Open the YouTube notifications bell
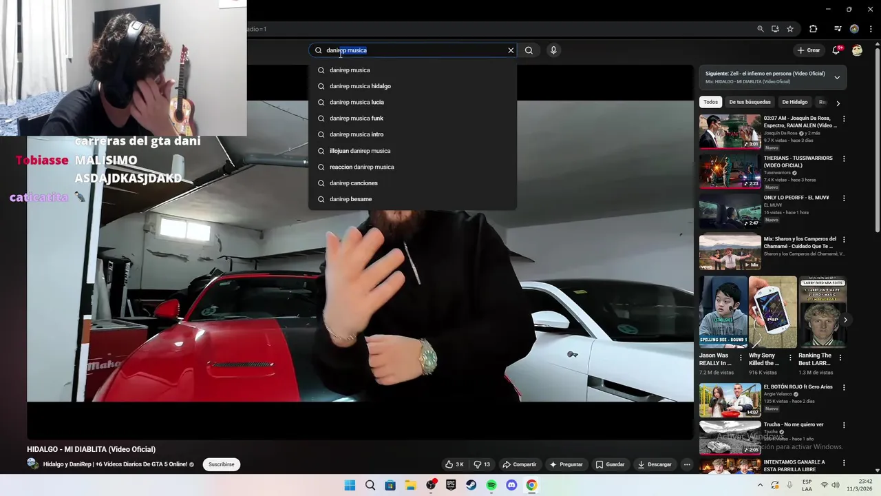The image size is (881, 496). 836,50
